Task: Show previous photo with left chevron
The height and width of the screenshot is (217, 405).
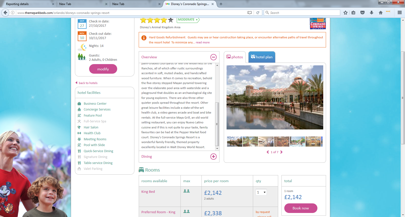Action: click(x=268, y=152)
